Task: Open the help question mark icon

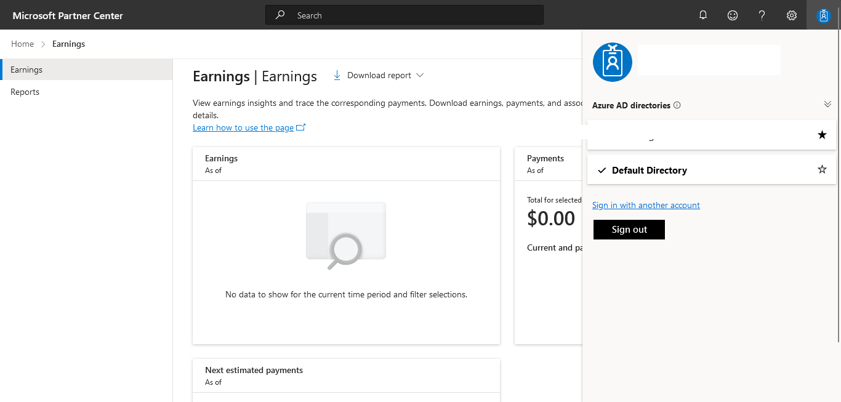Action: [762, 15]
